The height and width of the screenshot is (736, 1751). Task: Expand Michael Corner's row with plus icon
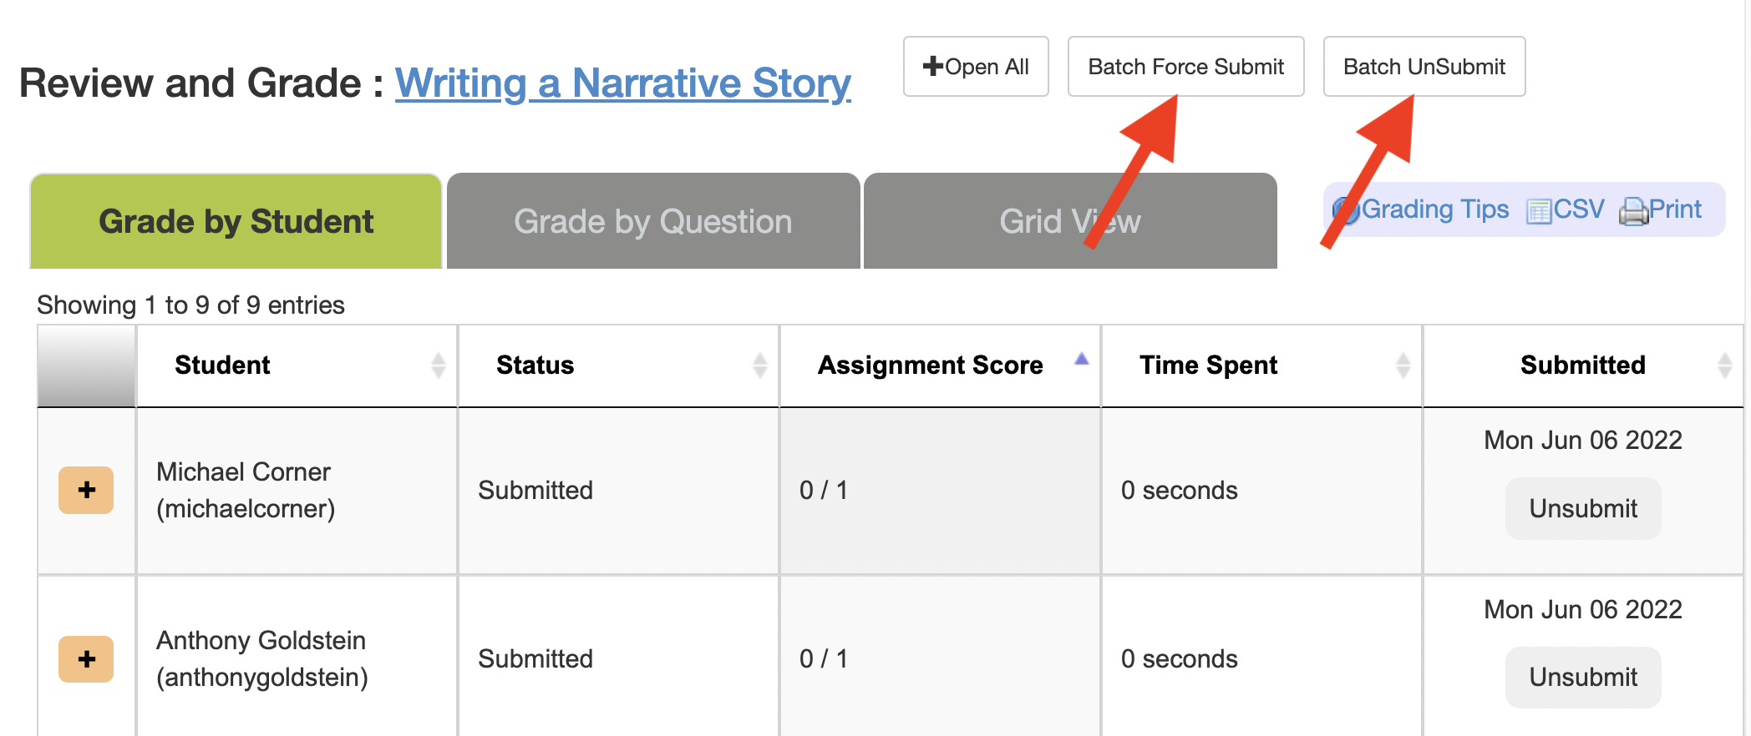click(86, 490)
